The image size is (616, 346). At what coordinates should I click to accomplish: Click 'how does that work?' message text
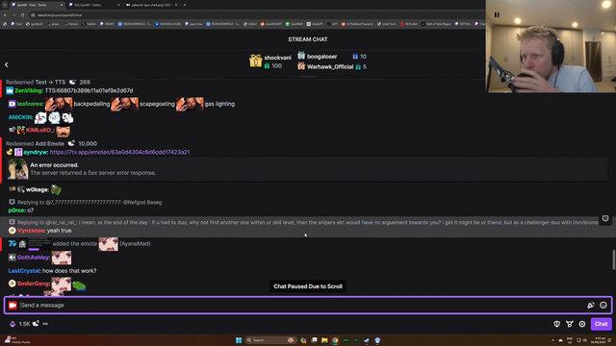(x=69, y=271)
